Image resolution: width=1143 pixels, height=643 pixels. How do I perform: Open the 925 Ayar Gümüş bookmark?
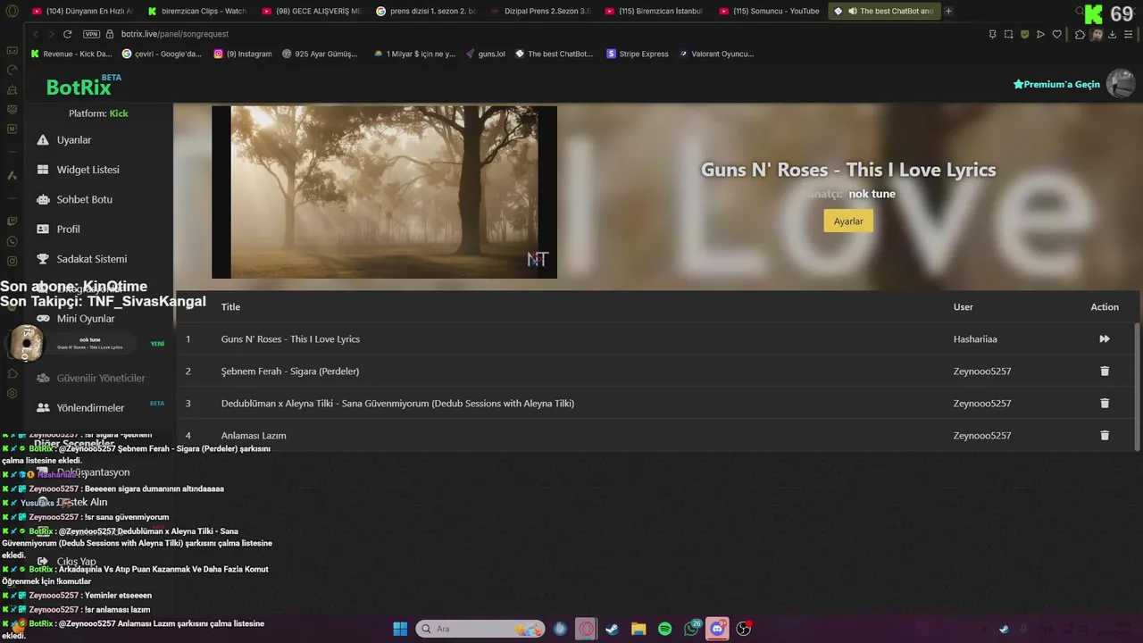click(x=320, y=54)
